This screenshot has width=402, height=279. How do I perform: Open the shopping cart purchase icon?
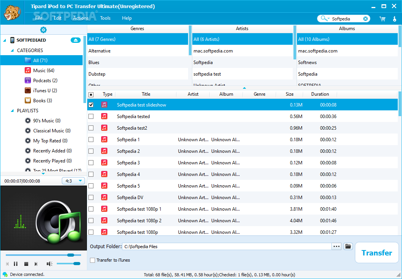tap(382, 19)
